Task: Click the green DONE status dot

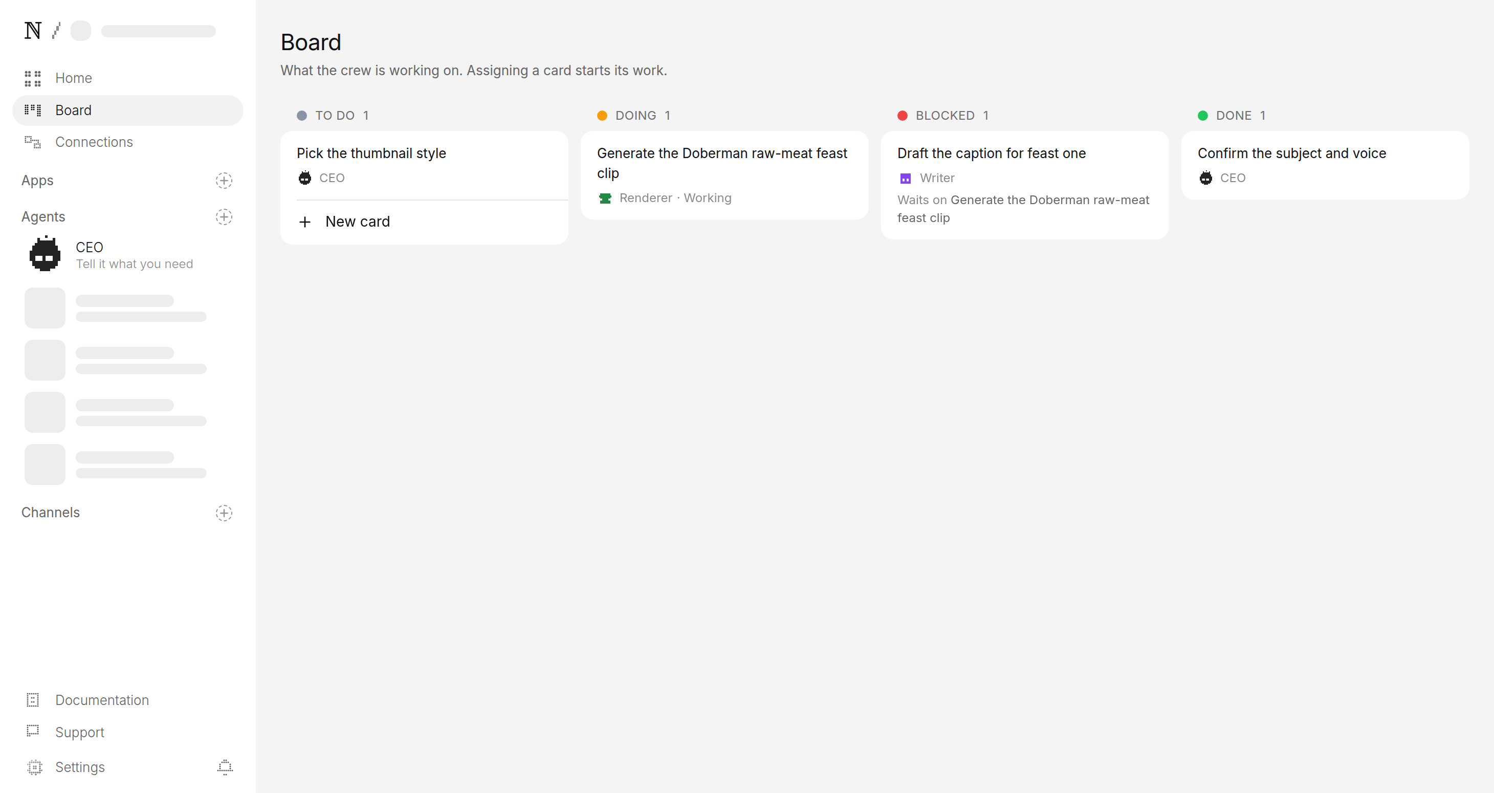Action: point(1203,116)
